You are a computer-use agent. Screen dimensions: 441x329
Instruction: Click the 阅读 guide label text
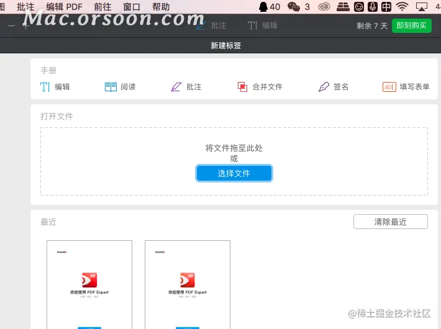pyautogui.click(x=128, y=87)
